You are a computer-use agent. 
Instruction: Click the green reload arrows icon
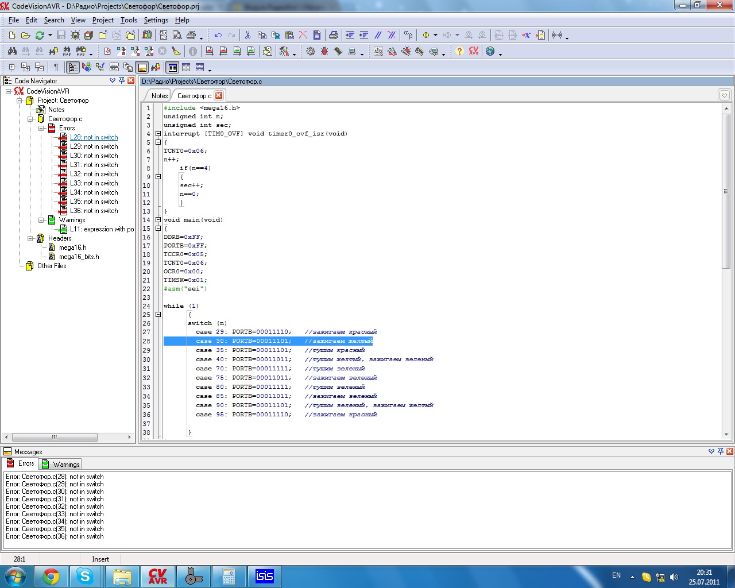point(40,36)
